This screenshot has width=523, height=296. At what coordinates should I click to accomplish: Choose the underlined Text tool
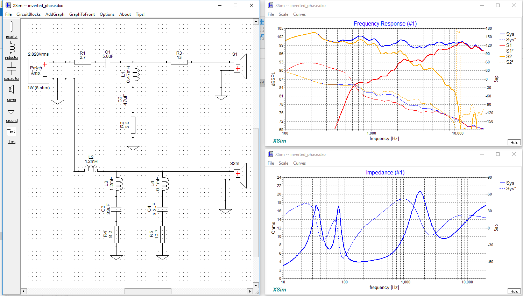click(x=12, y=142)
